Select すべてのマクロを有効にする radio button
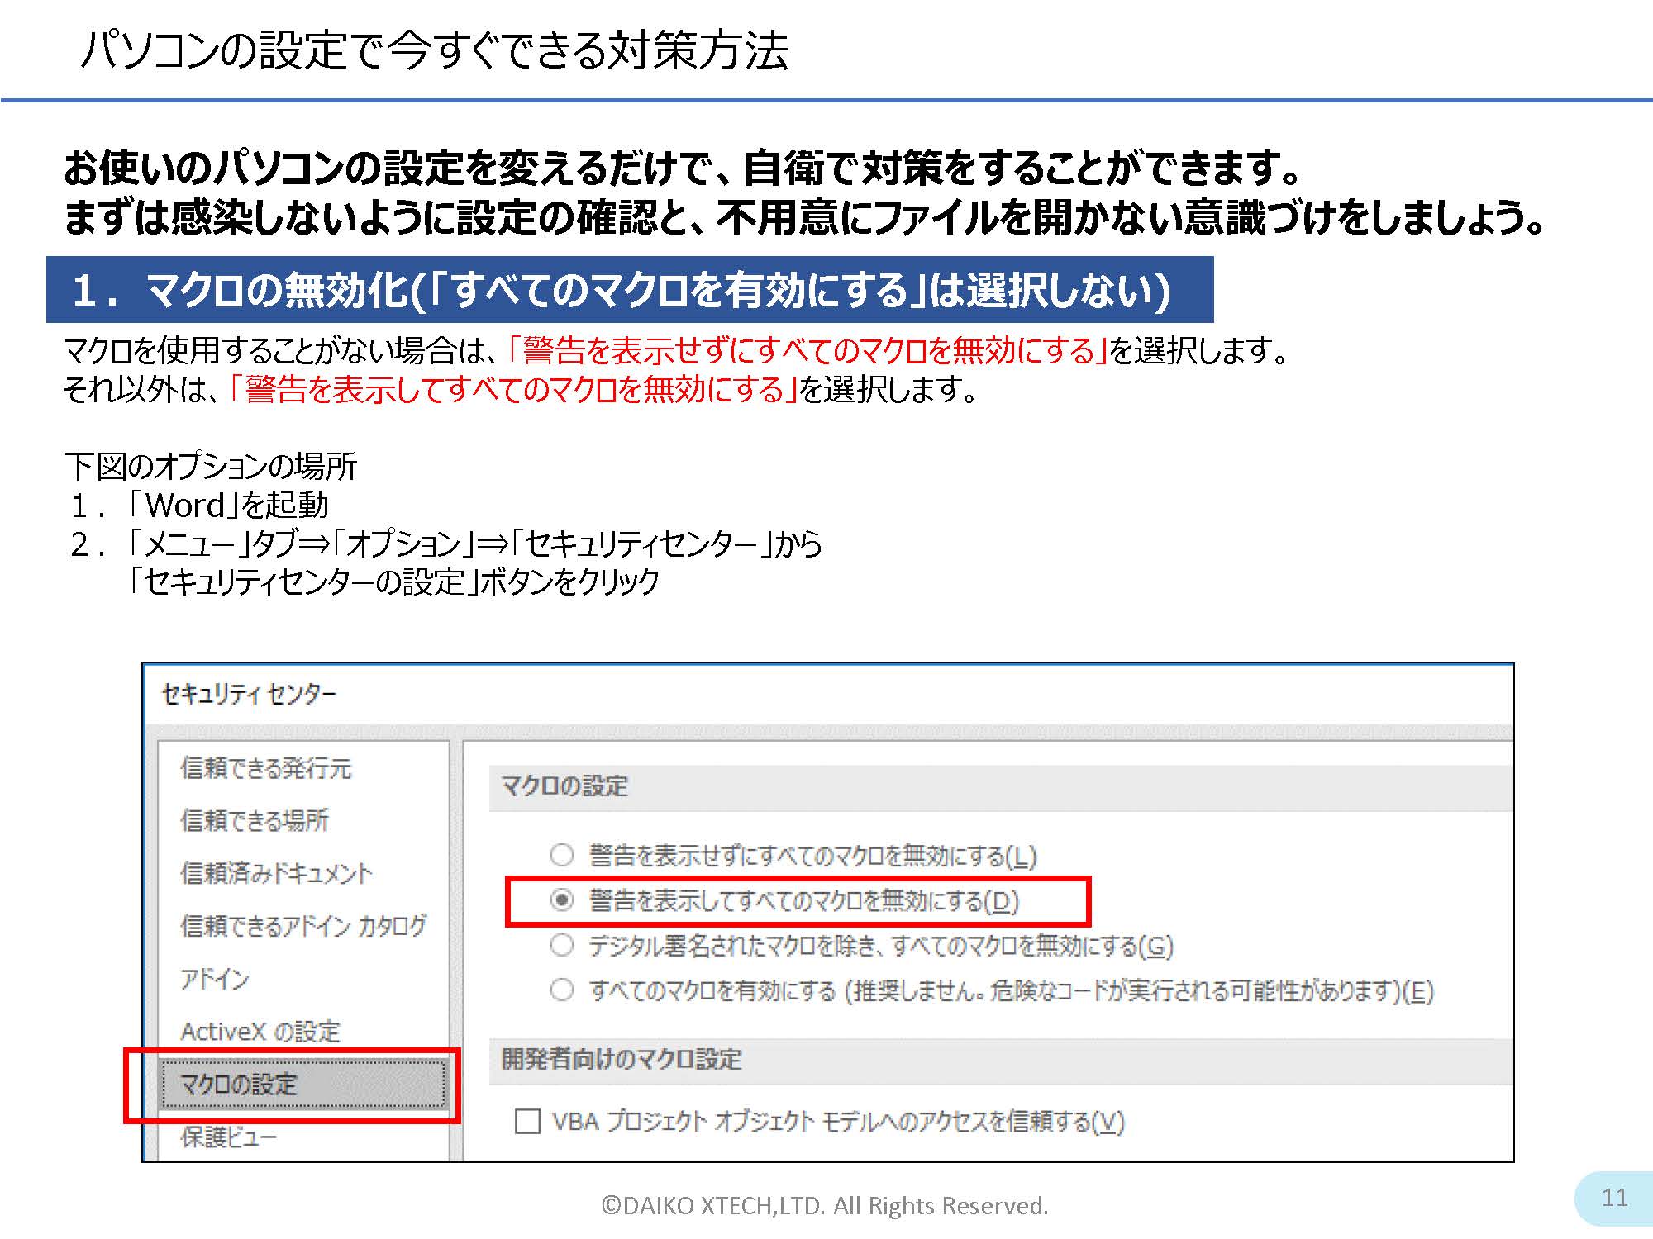The height and width of the screenshot is (1239, 1653). 562,989
